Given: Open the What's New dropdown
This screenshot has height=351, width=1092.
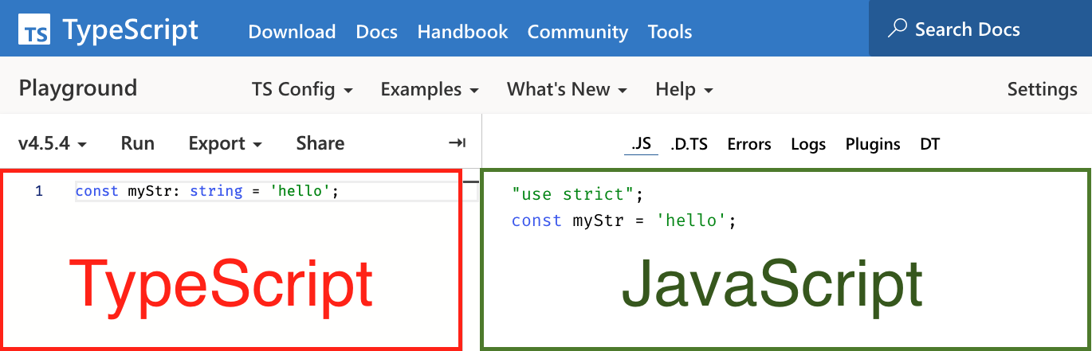Looking at the screenshot, I should pyautogui.click(x=567, y=89).
